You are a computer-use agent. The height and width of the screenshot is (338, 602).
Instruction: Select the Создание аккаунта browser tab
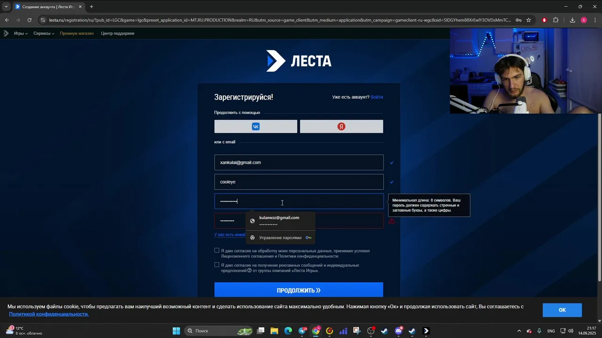click(48, 7)
